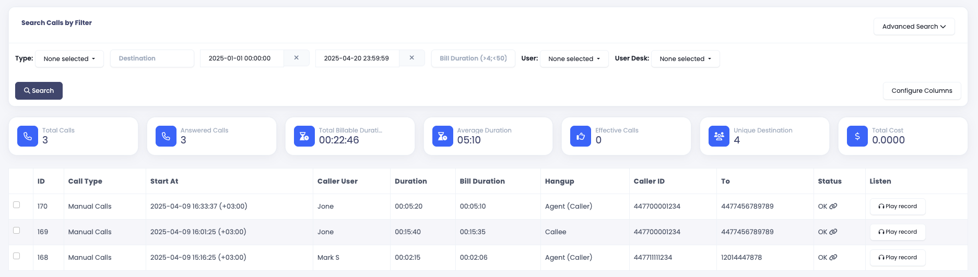Click bill duration 00:02:06
Image resolution: width=978 pixels, height=277 pixels.
[474, 258]
